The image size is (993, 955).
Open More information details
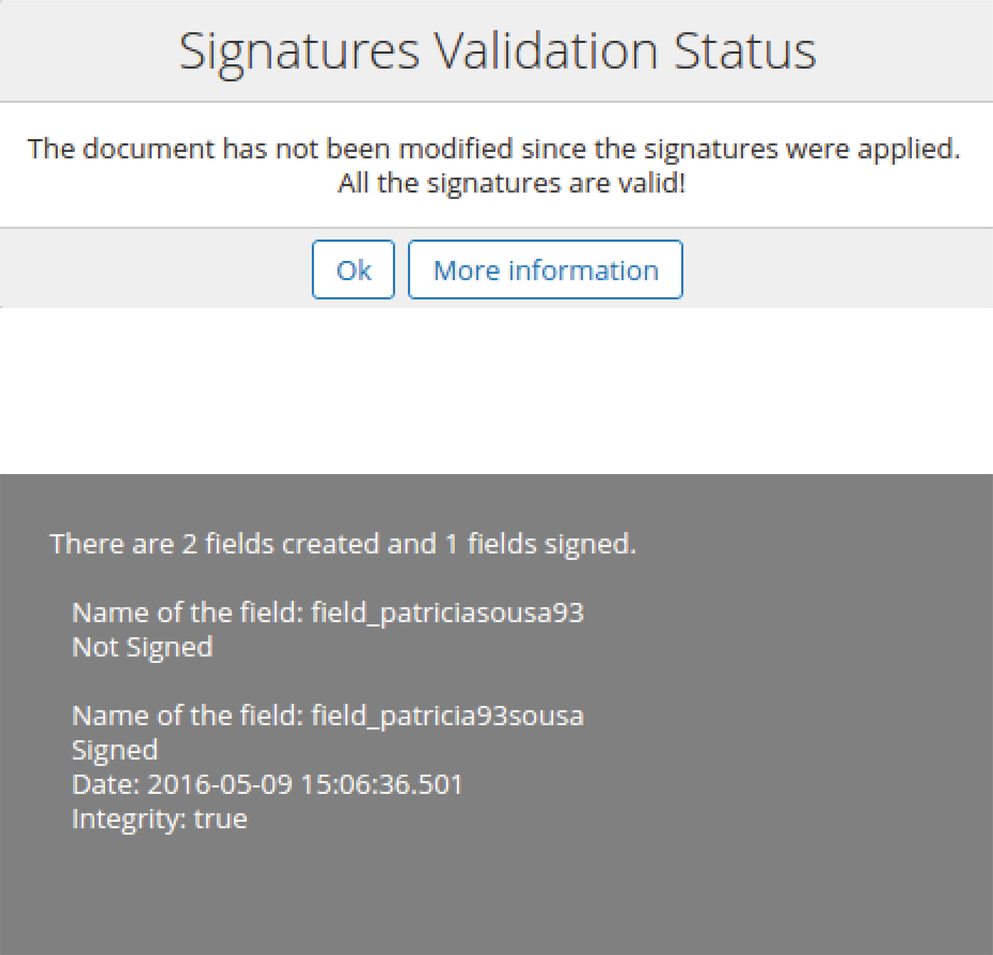(545, 270)
